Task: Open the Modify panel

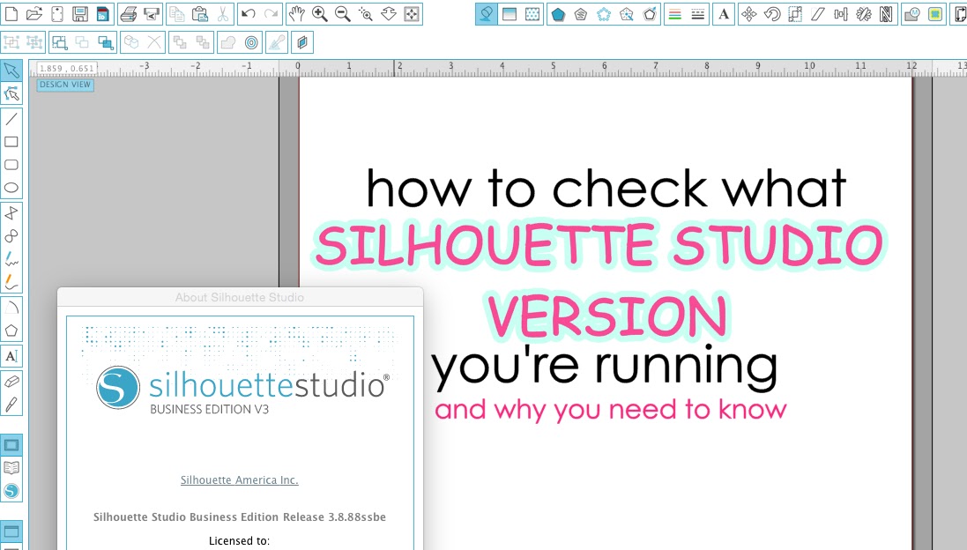Action: [911, 13]
